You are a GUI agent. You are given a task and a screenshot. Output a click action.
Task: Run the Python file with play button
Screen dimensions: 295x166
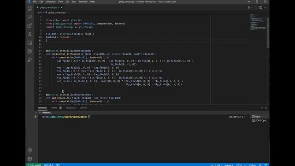pyautogui.click(x=249, y=7)
